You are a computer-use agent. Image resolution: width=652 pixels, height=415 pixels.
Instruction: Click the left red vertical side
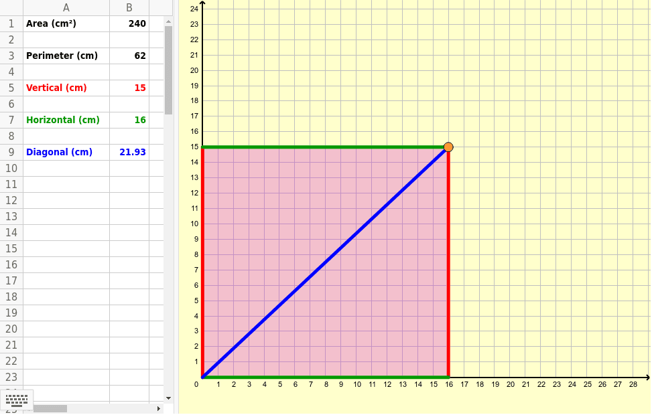[x=202, y=262]
